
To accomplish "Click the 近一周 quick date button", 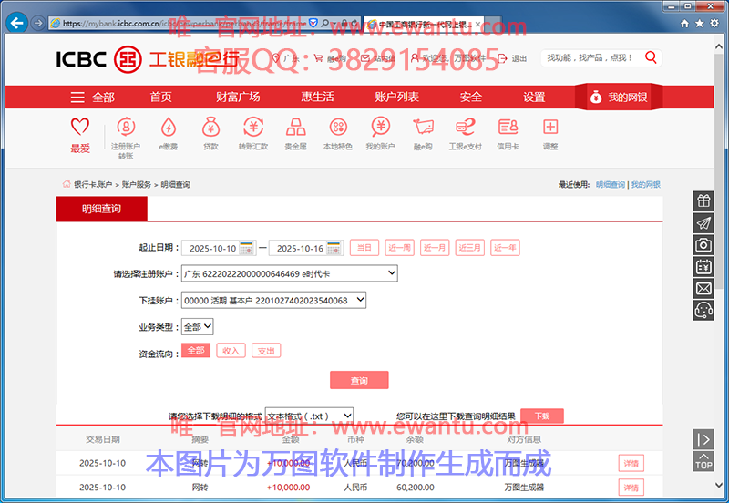I will tap(399, 248).
